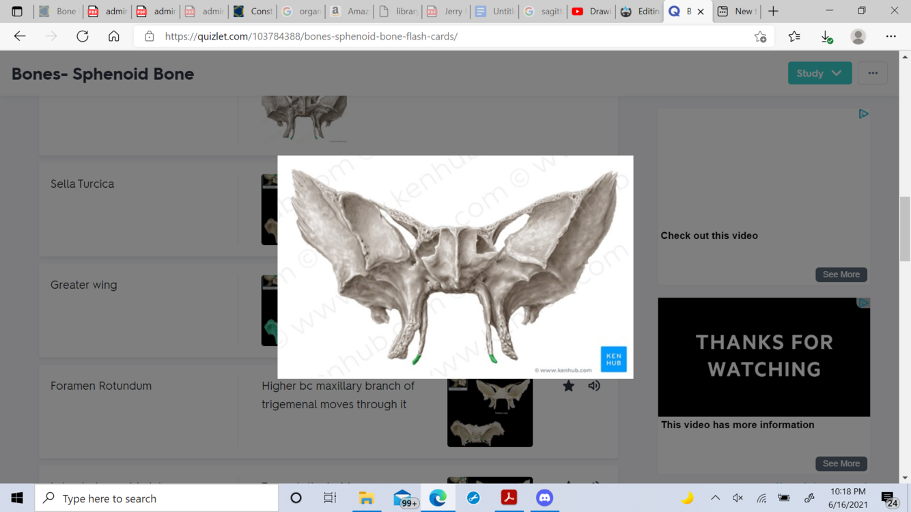Screen dimensions: 911x512
Task: Click the page vertical scrollbar thumb
Action: click(x=905, y=229)
